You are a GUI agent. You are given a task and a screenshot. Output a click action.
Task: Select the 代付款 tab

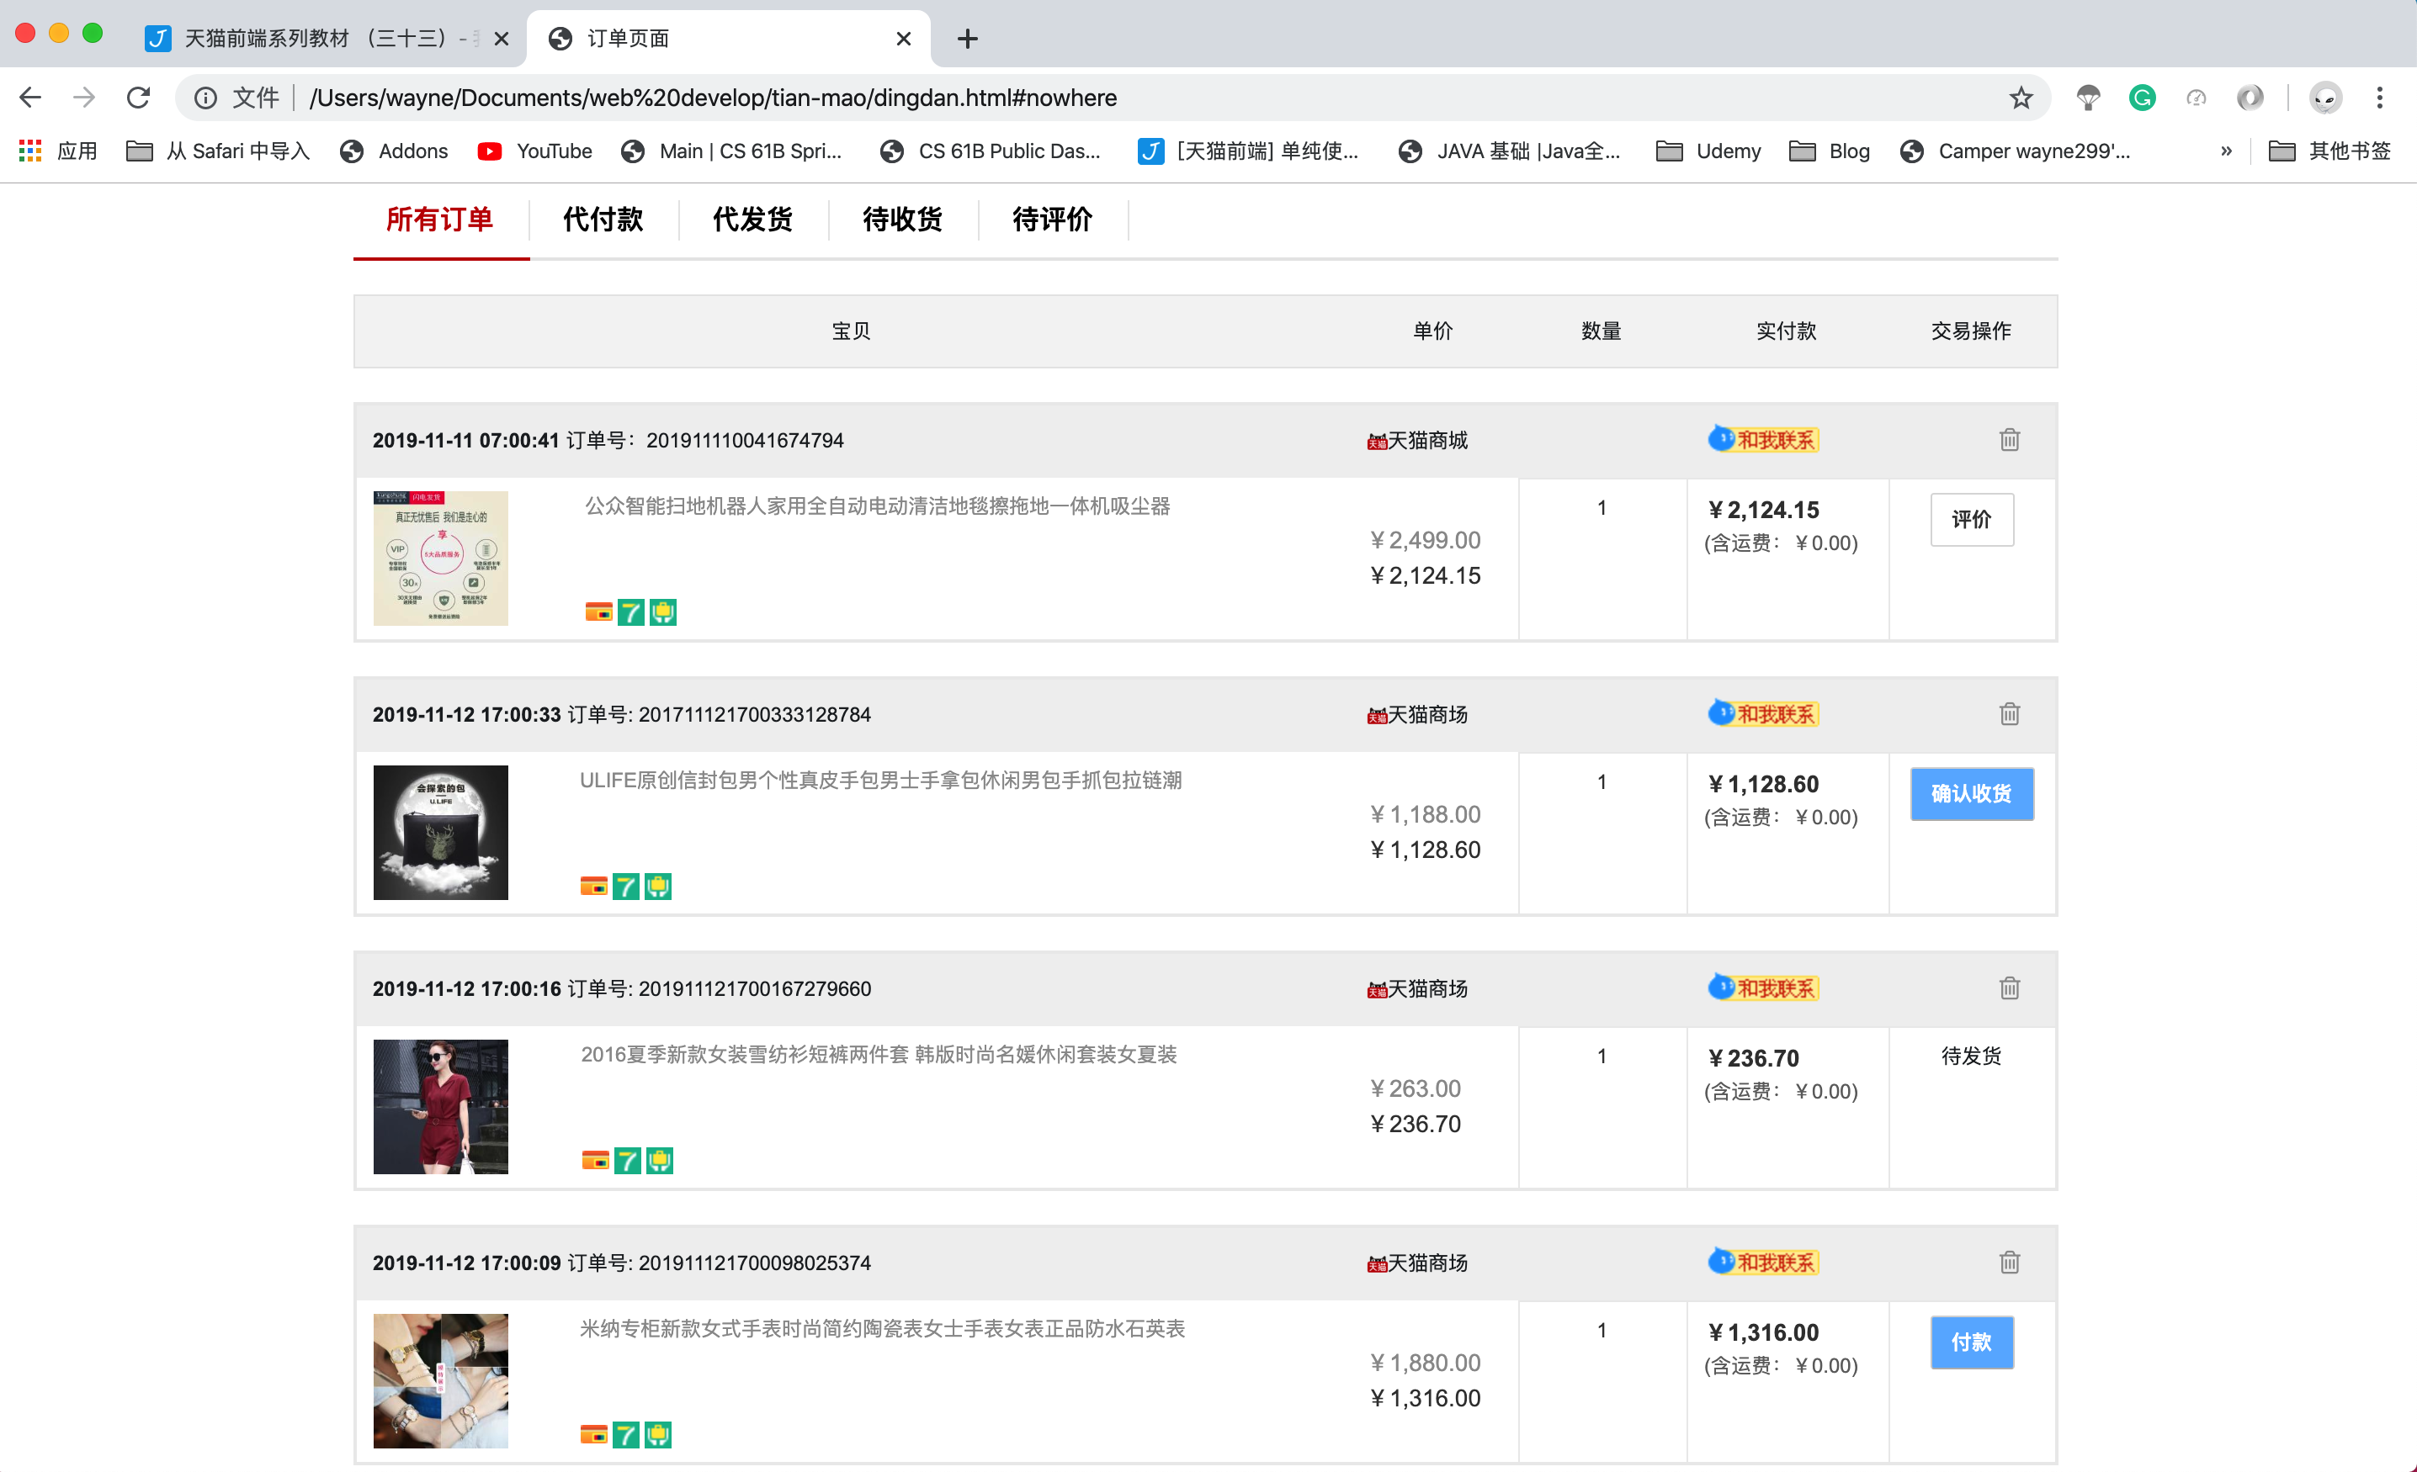pos(601,221)
